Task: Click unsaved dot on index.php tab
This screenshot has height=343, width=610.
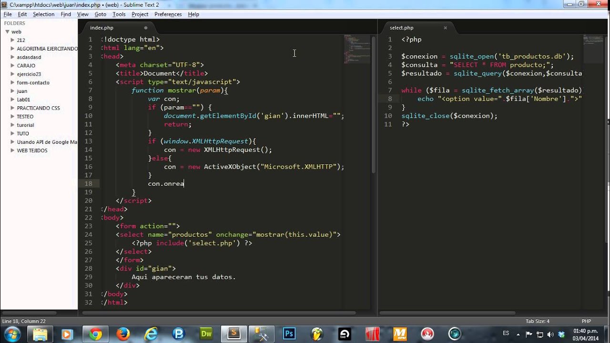Action: click(x=146, y=28)
